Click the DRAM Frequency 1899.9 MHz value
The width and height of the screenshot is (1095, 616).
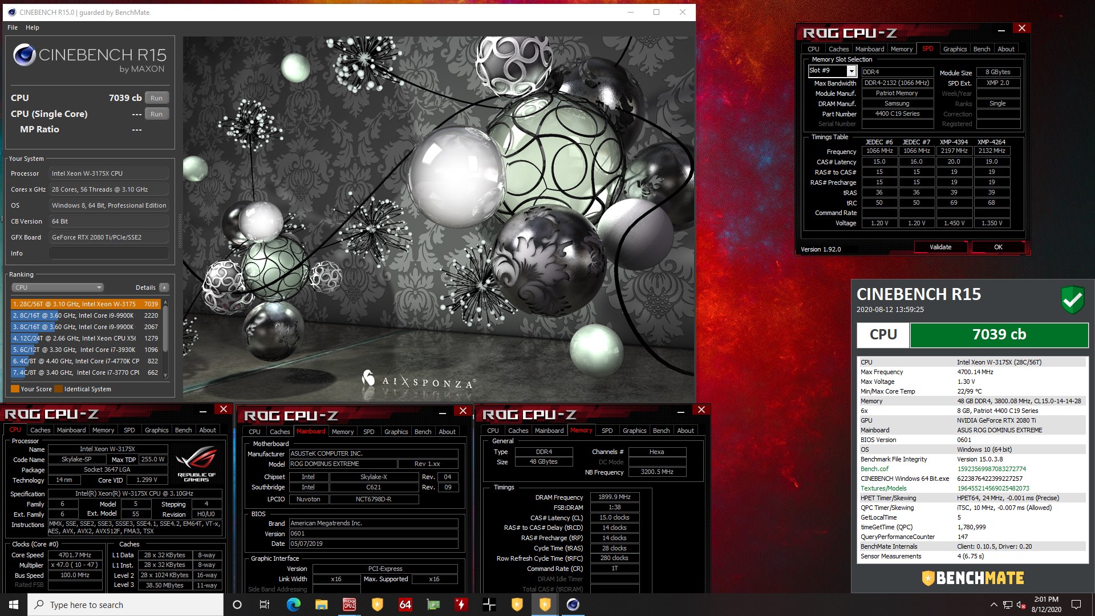click(614, 497)
